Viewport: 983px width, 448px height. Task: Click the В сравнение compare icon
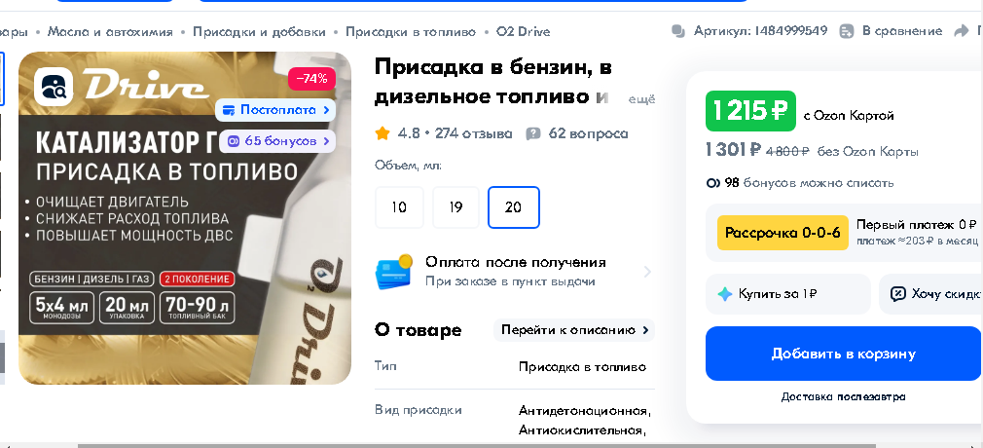coord(847,31)
